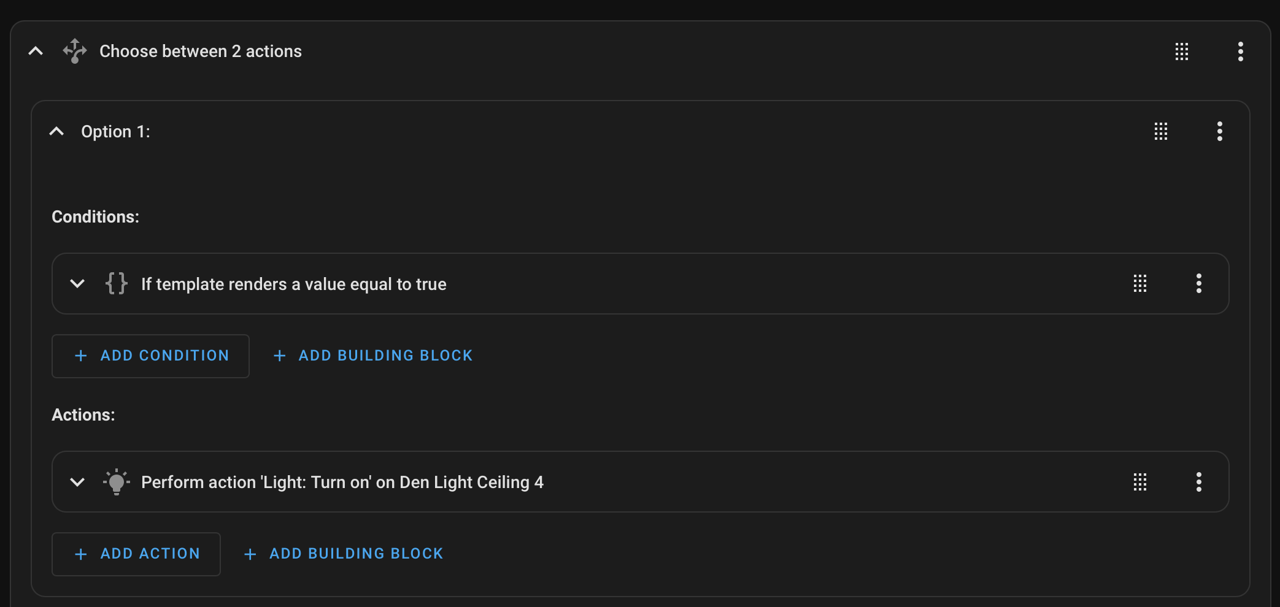Expand the Light Turn on action row
Viewport: 1280px width, 607px height.
(x=77, y=482)
